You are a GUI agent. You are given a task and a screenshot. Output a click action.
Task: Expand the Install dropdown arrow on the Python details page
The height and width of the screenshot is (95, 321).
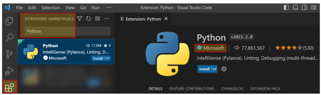click(214, 69)
